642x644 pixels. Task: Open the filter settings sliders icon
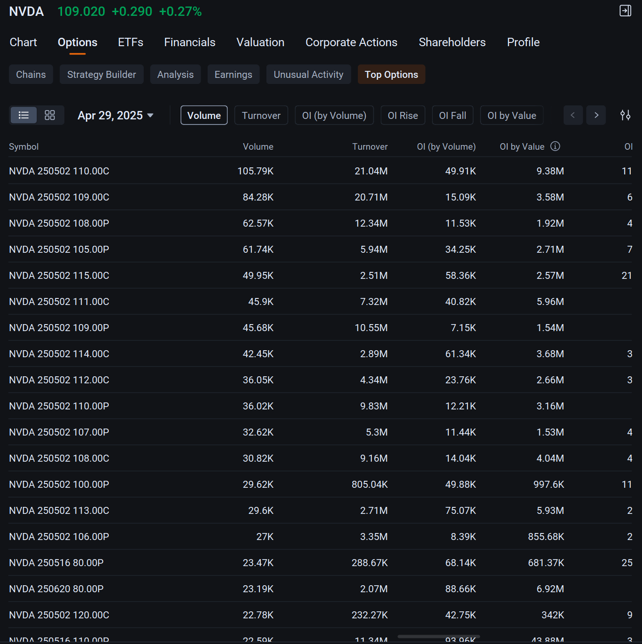click(625, 115)
